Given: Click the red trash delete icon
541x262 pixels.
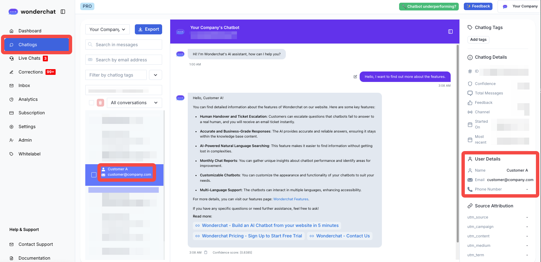Looking at the screenshot, I should pos(100,103).
